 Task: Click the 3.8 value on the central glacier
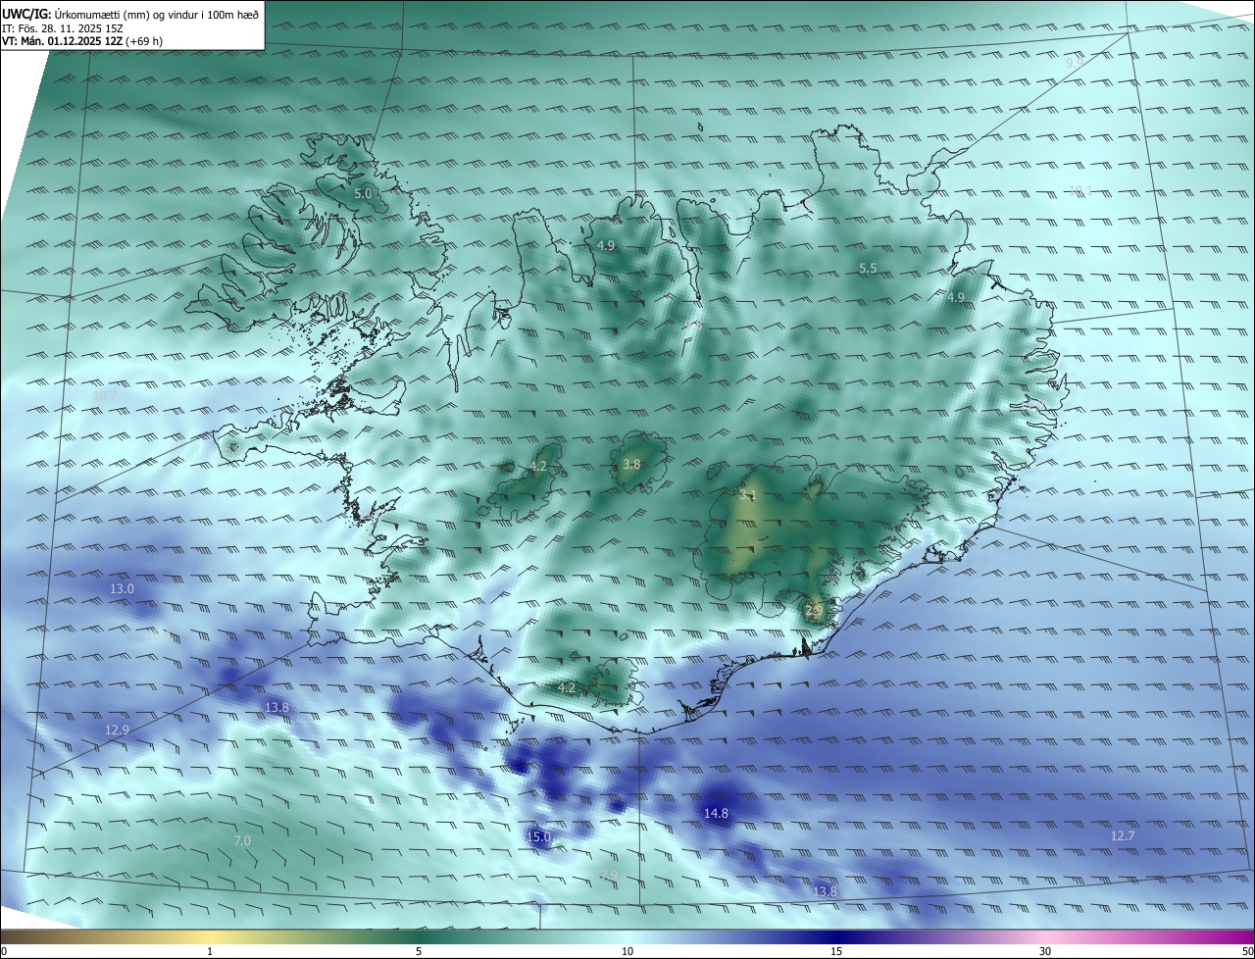click(x=631, y=465)
